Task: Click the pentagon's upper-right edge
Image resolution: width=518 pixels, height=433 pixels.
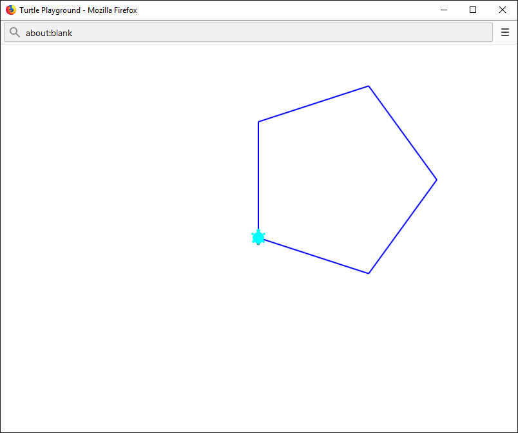Action: coord(403,133)
